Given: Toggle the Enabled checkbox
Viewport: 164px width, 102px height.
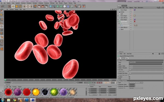Looking at the screenshot, I should point(129,77).
